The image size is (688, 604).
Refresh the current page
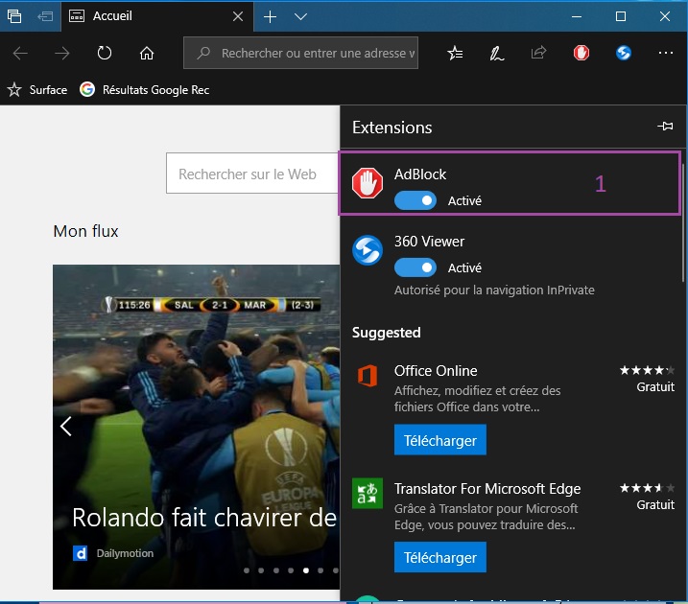[105, 54]
